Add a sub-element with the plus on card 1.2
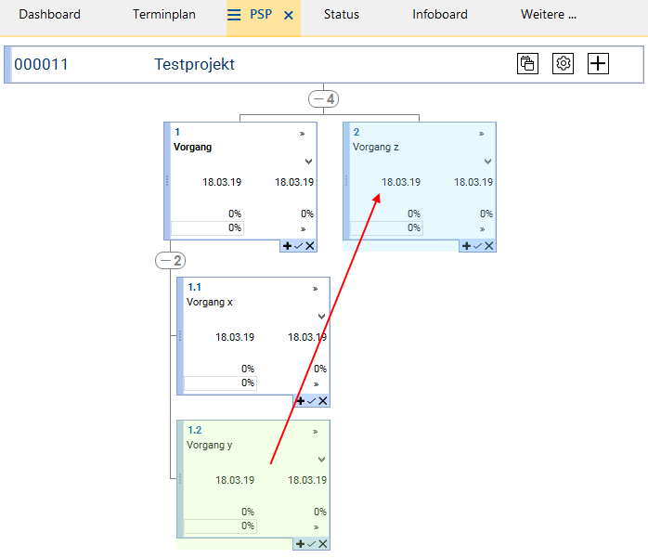The width and height of the screenshot is (648, 558). pos(301,544)
